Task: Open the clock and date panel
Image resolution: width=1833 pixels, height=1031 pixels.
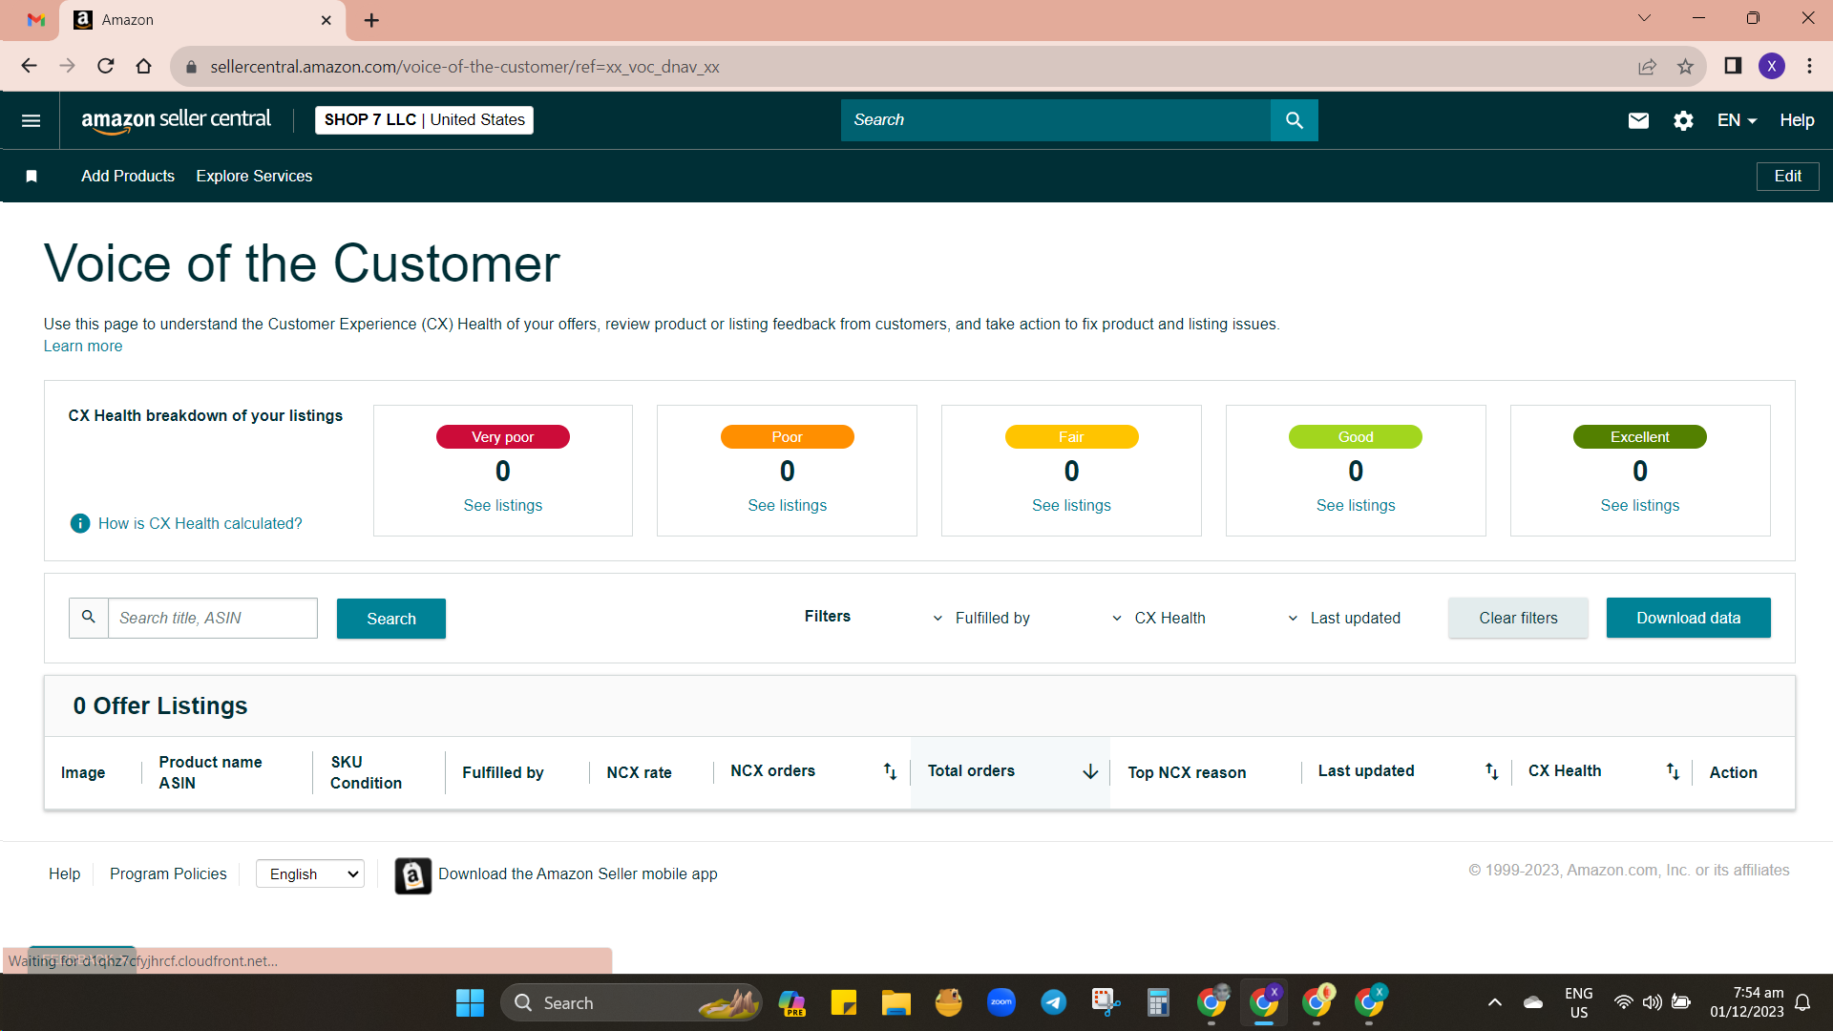Action: click(1747, 1002)
